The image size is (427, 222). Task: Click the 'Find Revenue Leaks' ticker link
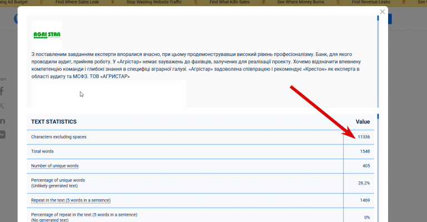click(x=371, y=2)
